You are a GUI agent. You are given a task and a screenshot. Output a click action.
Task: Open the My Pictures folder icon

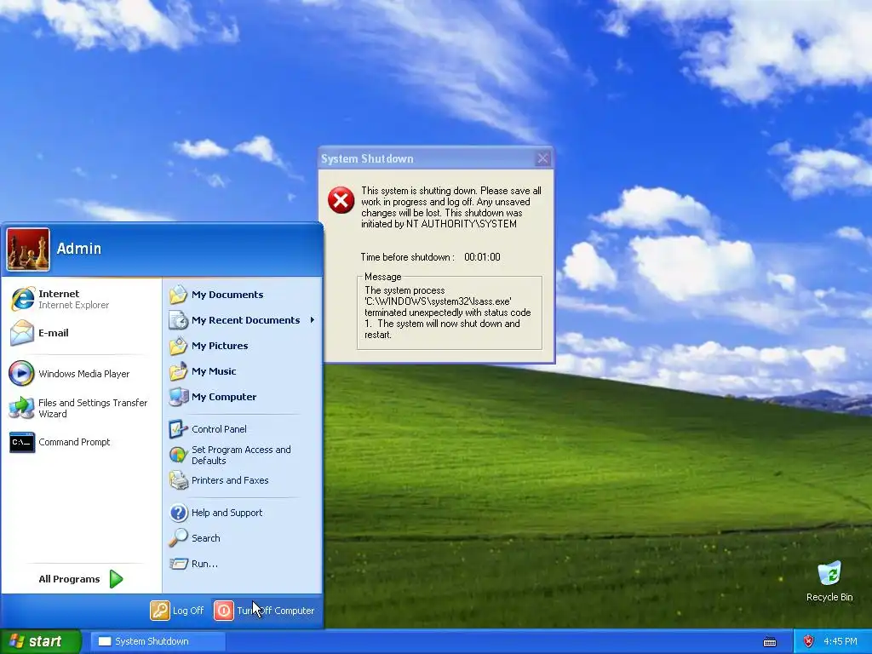pos(179,346)
